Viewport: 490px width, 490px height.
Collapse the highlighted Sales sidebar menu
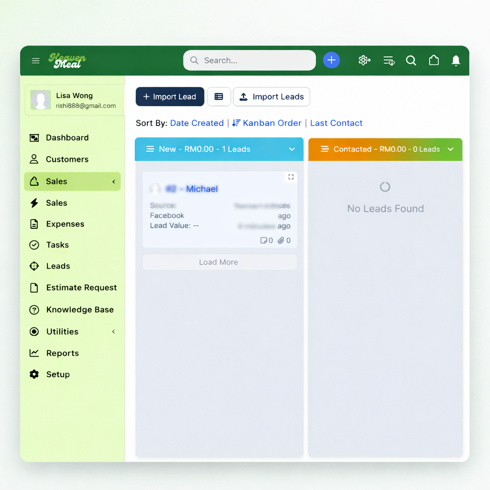[x=113, y=181]
